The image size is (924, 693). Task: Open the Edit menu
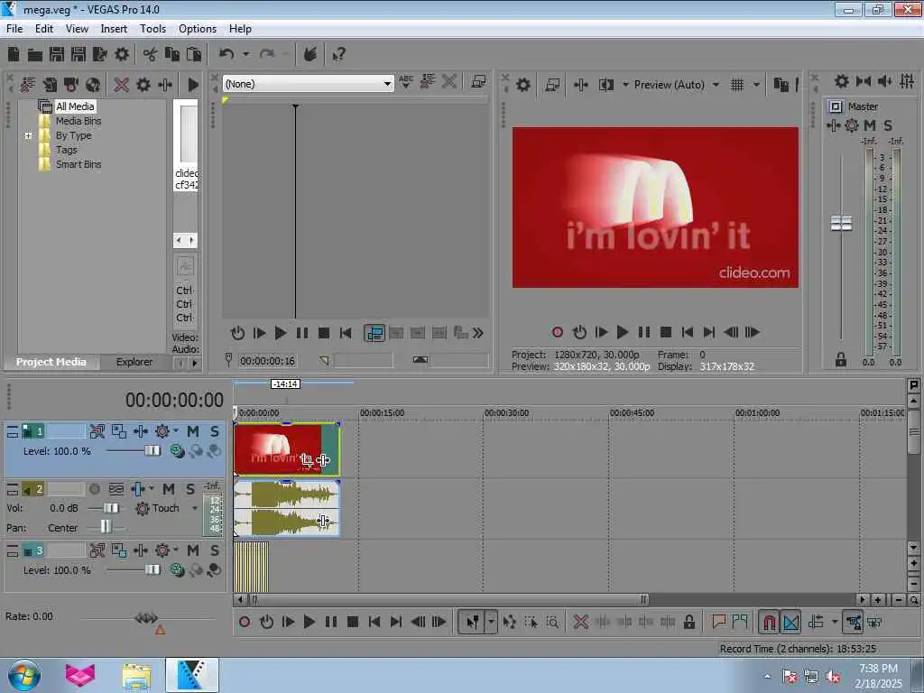click(x=43, y=29)
